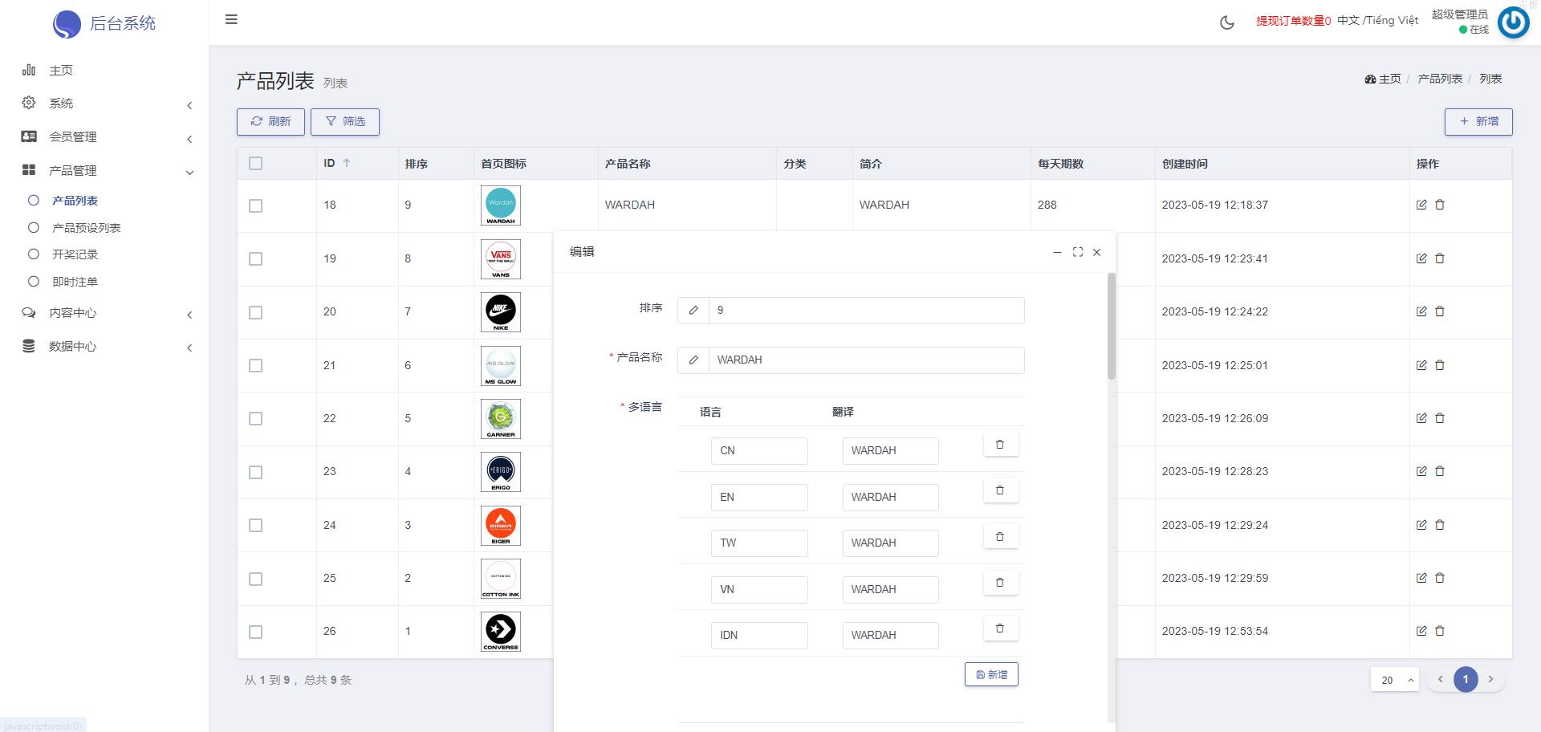
Task: Select all rows with header checkbox
Action: pyautogui.click(x=255, y=164)
